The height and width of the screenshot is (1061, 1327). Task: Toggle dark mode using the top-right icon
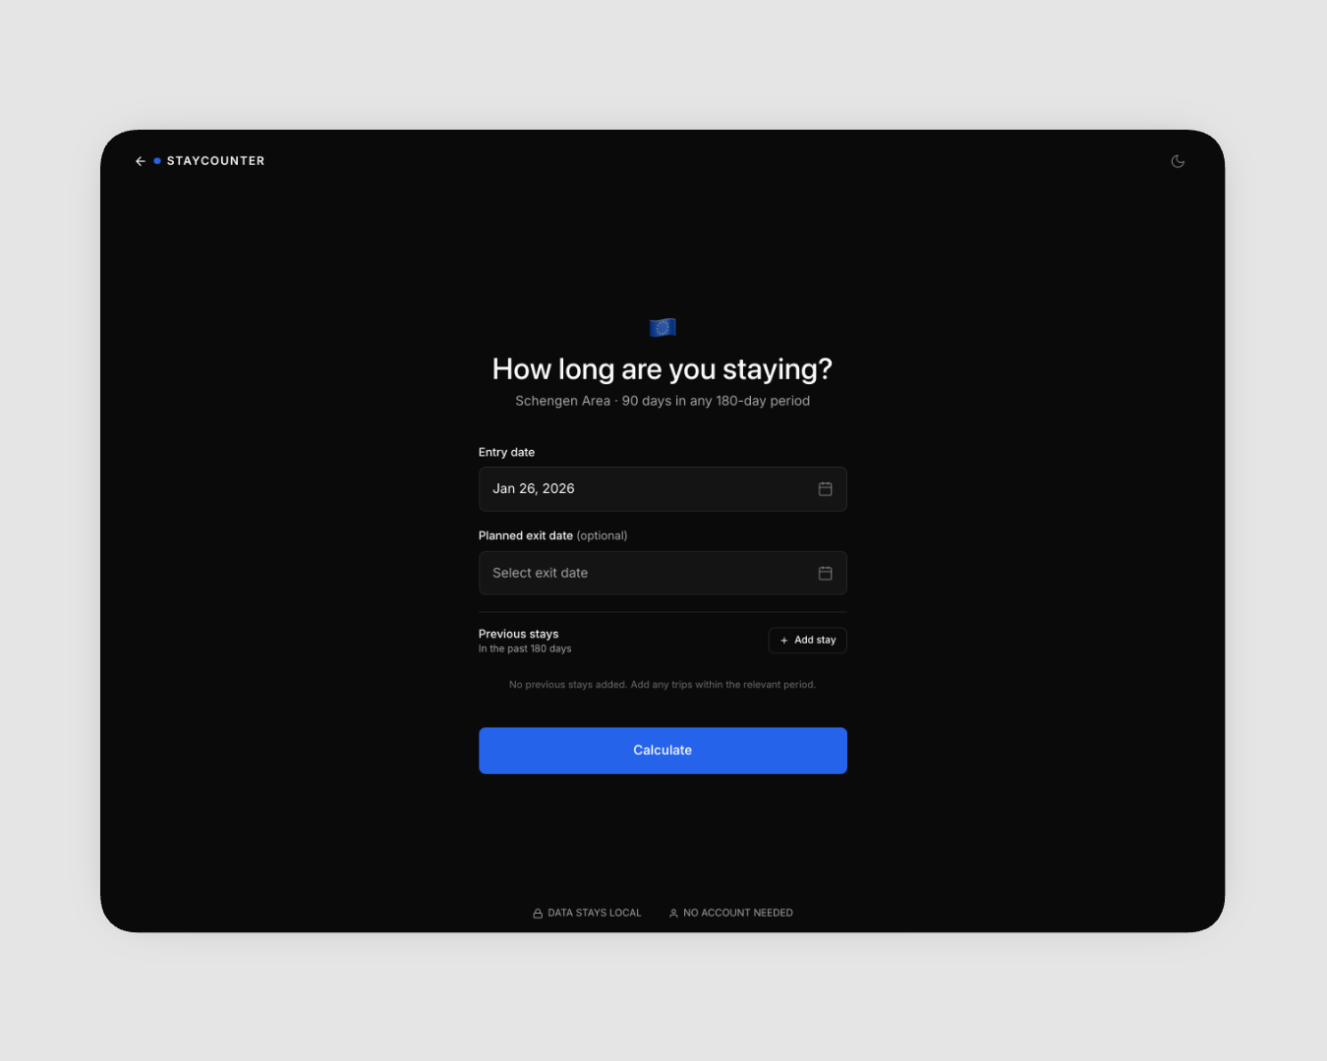pyautogui.click(x=1178, y=160)
